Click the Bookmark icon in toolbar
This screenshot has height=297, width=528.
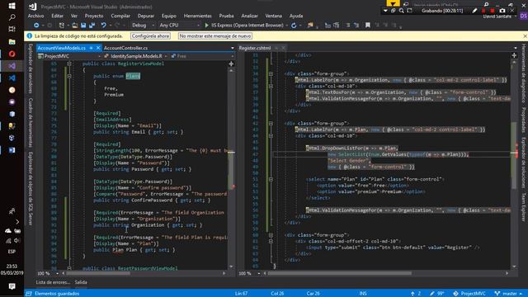point(368,26)
